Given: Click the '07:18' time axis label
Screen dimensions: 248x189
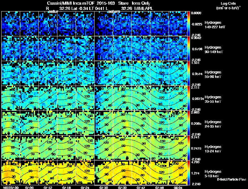Looking at the screenshot, I should 66,187.
